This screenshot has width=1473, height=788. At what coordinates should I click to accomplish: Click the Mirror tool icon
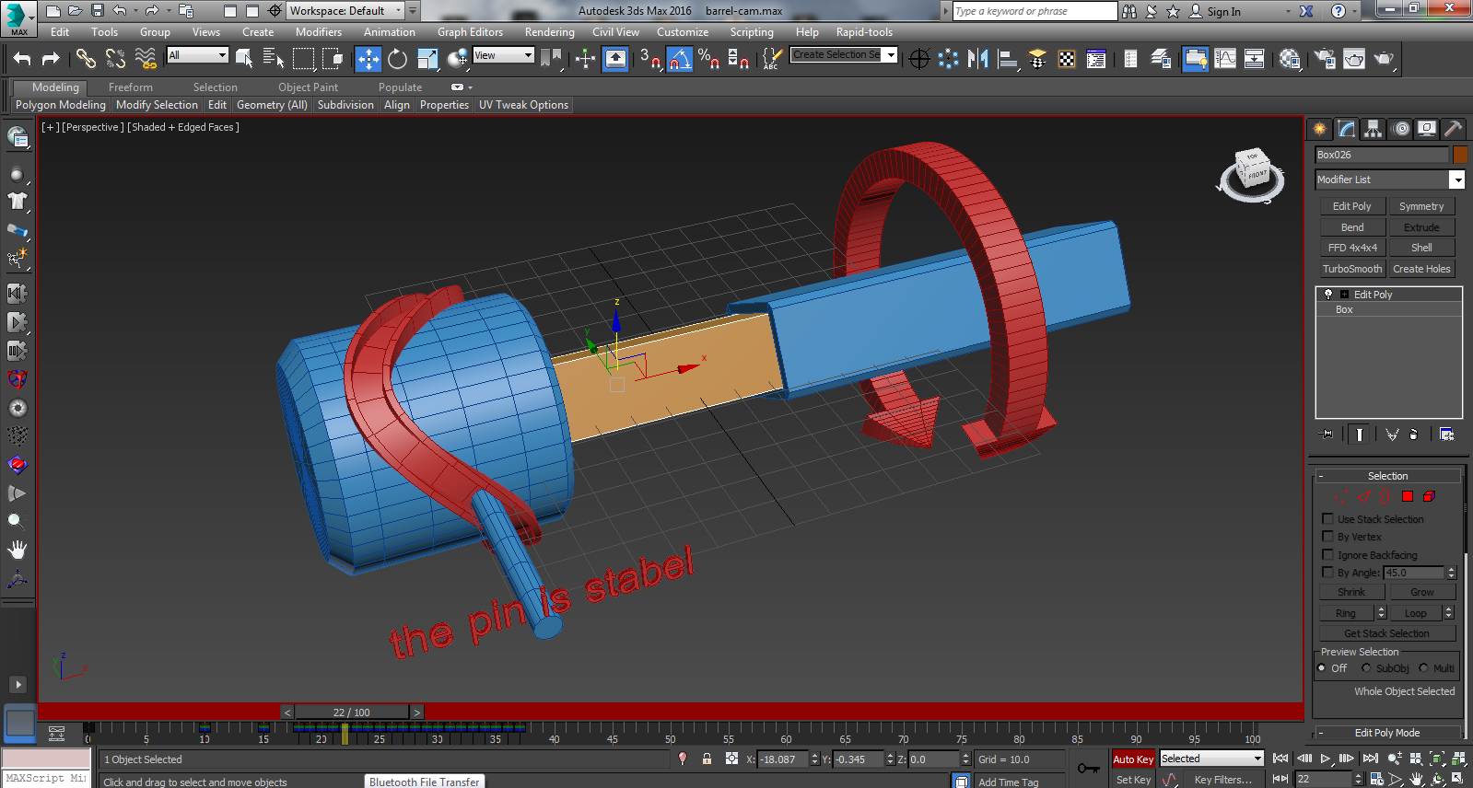click(x=977, y=59)
